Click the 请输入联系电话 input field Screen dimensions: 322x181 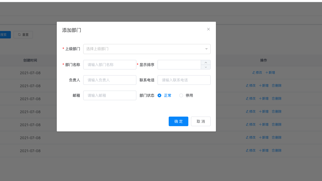[184, 80]
